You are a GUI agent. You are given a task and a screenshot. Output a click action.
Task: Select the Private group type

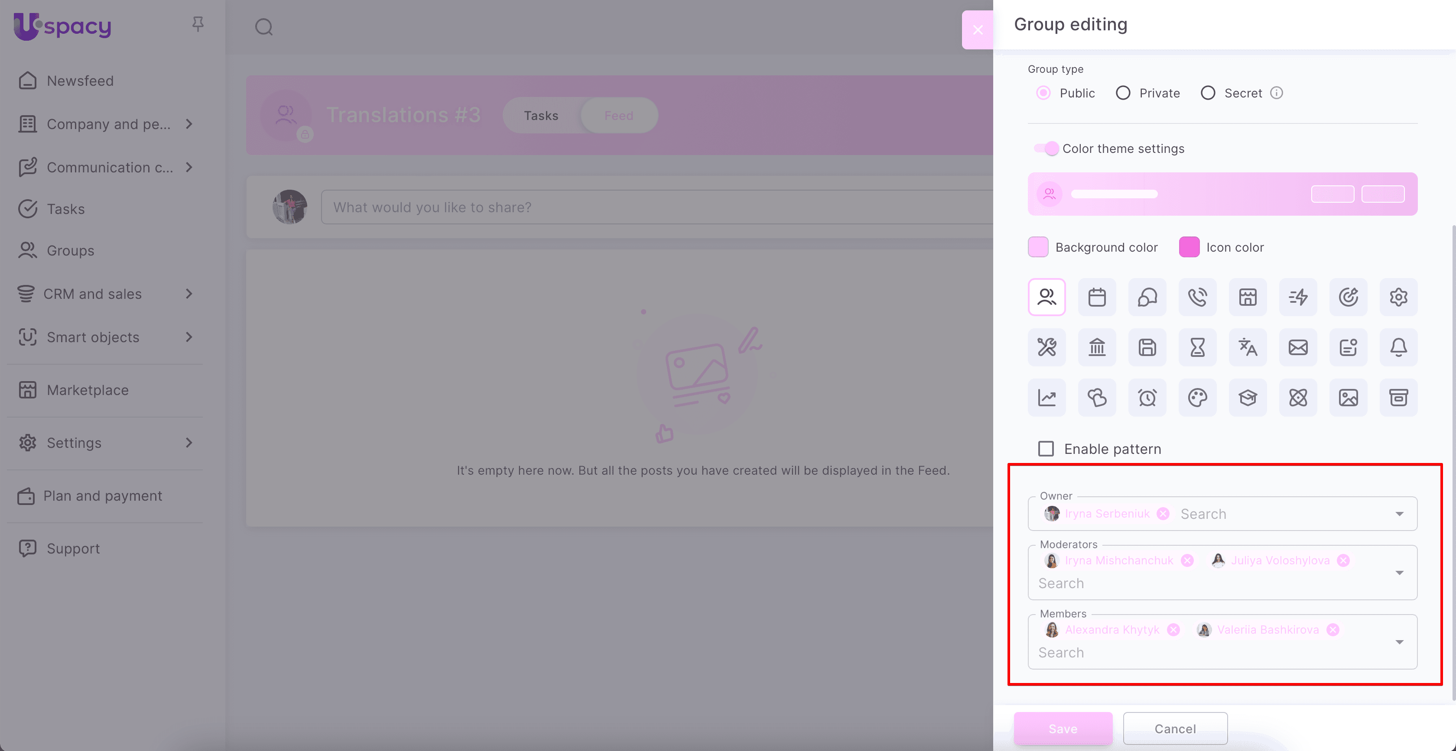coord(1123,93)
